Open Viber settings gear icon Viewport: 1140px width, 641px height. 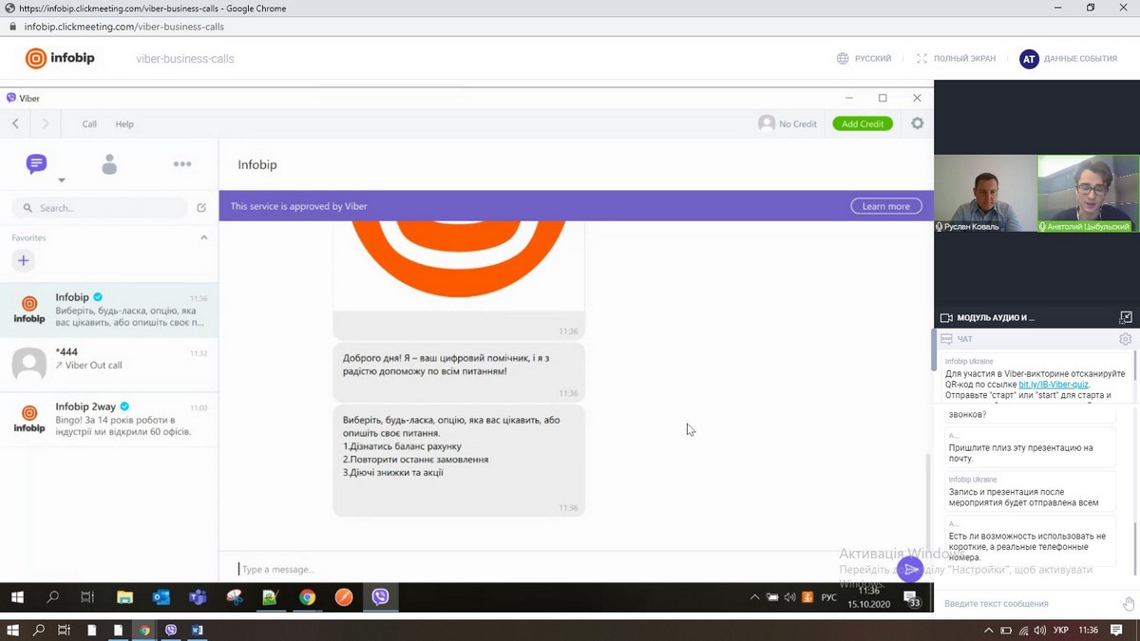coord(917,123)
